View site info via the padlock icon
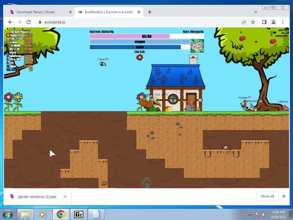This screenshot has height=220, width=293. pyautogui.click(x=40, y=22)
